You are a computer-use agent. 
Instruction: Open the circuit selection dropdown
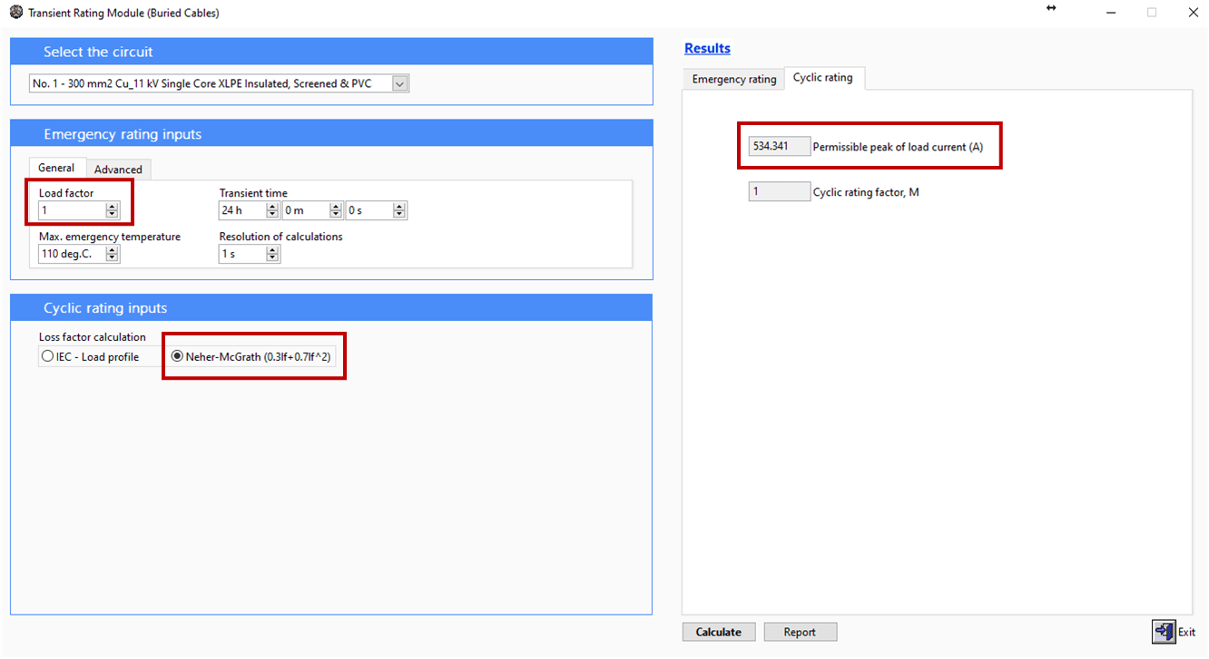tap(400, 83)
